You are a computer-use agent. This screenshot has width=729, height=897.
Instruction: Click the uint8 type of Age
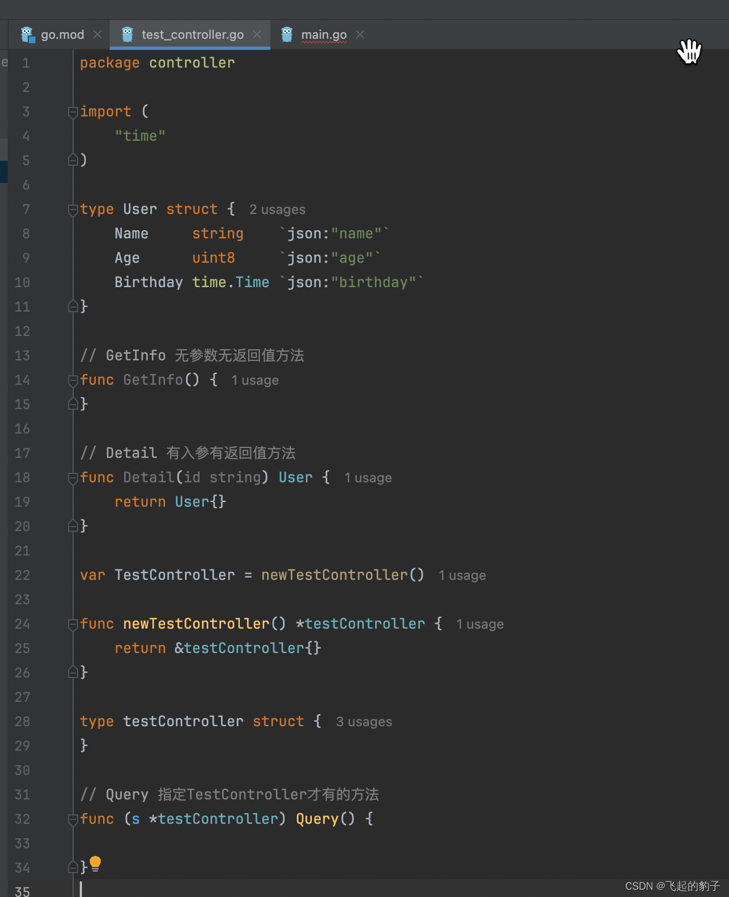(214, 258)
